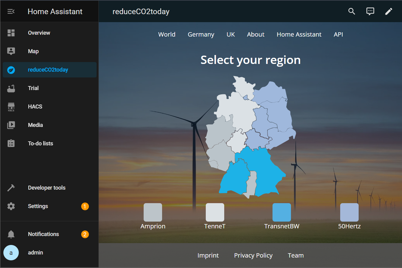Click the Notifications sidebar label
The width and height of the screenshot is (402, 268).
pos(43,234)
